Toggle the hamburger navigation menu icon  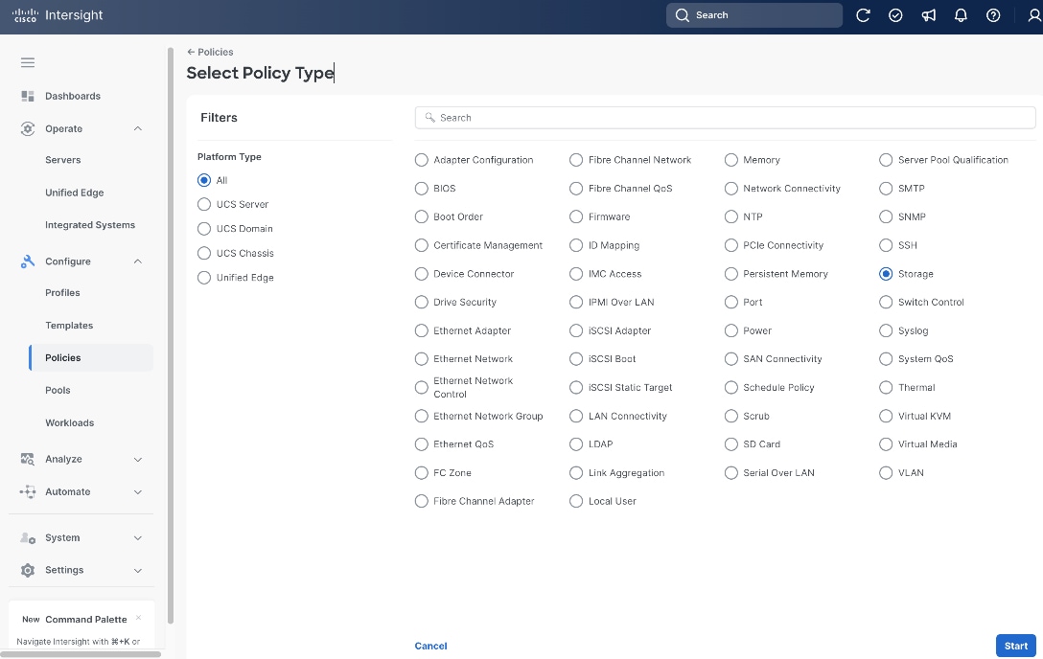[27, 62]
